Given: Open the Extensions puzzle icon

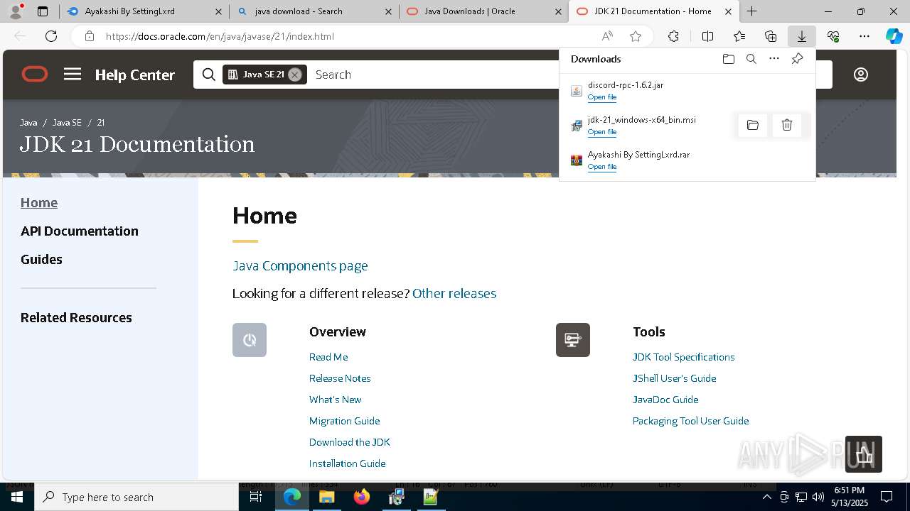Looking at the screenshot, I should (x=673, y=36).
